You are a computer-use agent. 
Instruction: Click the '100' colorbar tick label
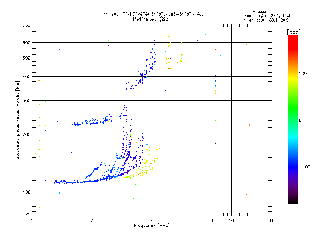(x=303, y=74)
